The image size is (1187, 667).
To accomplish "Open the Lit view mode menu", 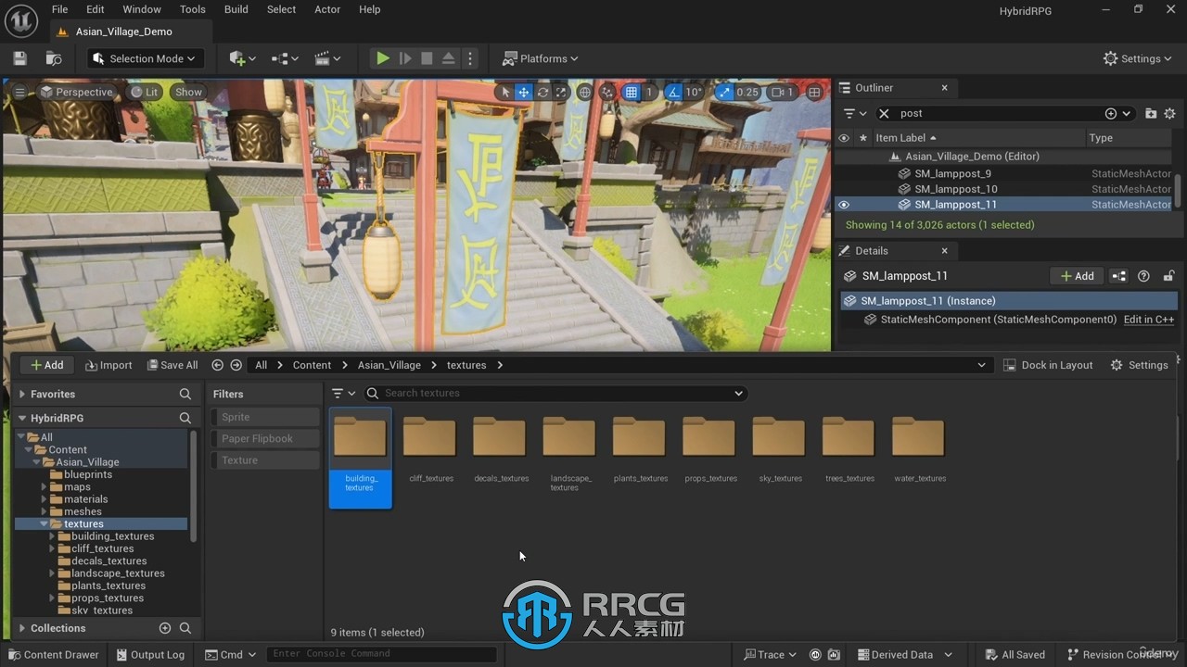I will 144,92.
